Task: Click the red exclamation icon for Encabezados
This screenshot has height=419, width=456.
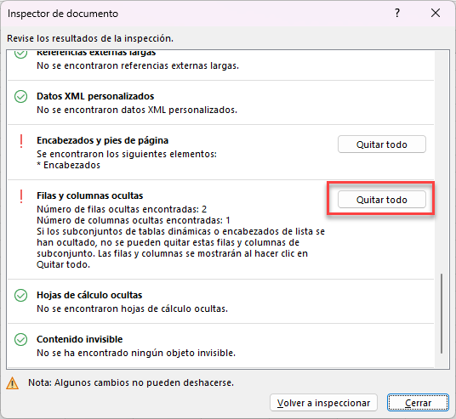Action: 21,141
